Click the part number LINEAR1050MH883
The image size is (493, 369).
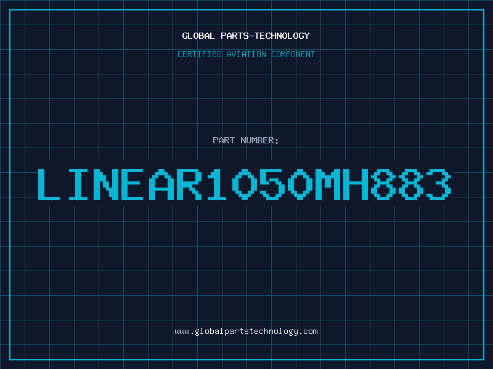[245, 184]
